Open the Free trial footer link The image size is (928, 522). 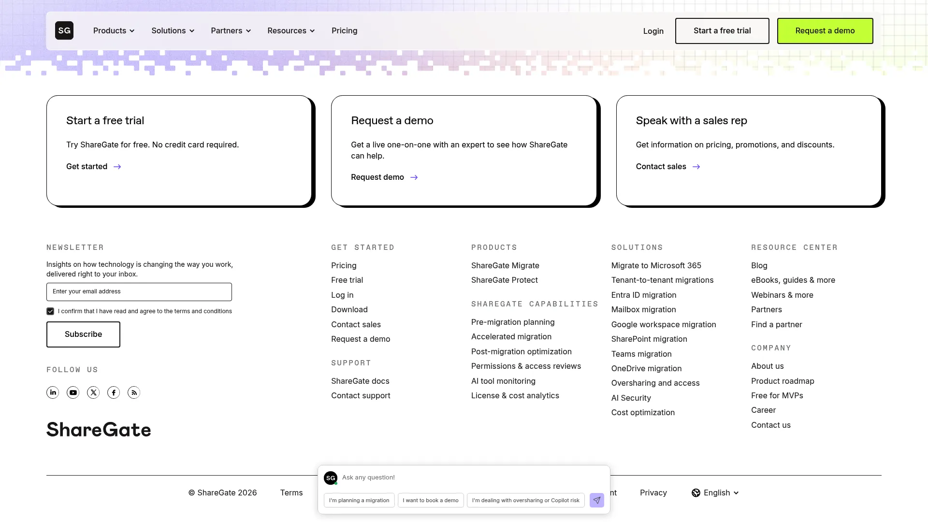tap(347, 280)
